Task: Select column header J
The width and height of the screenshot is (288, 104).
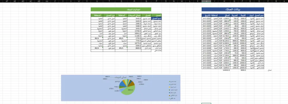Action: tap(206, 1)
